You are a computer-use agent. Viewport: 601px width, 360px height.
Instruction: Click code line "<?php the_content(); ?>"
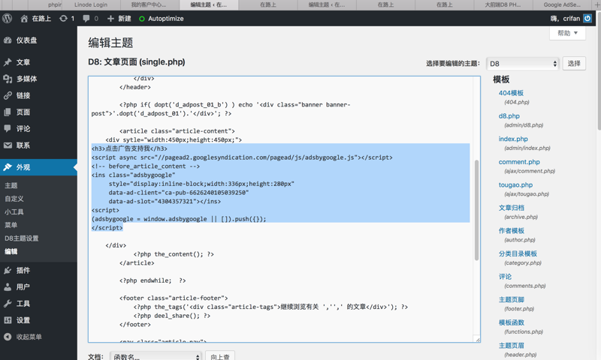(x=174, y=254)
